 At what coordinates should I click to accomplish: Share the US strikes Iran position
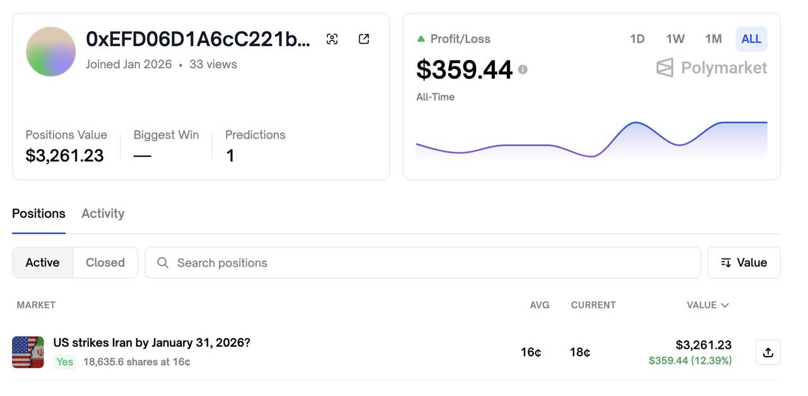(768, 352)
